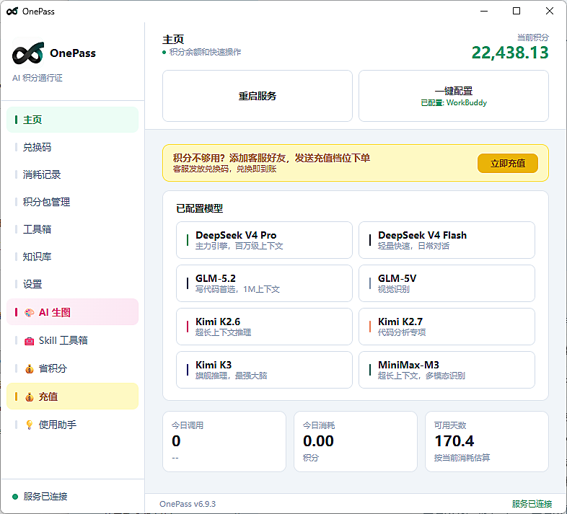Image resolution: width=567 pixels, height=514 pixels.
Task: Click the 22,438.13 points balance
Action: (510, 53)
